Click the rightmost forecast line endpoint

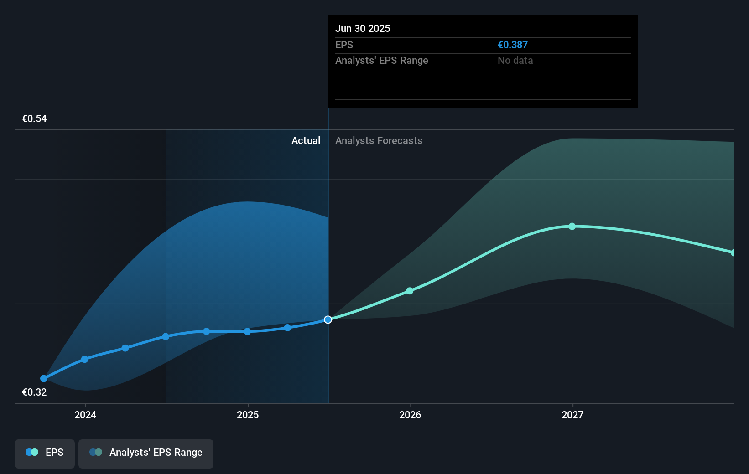(x=733, y=252)
